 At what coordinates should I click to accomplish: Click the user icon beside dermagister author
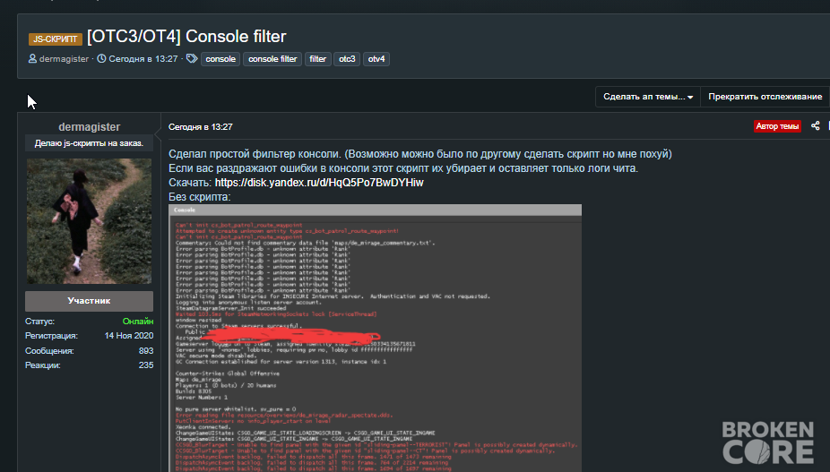coord(32,59)
